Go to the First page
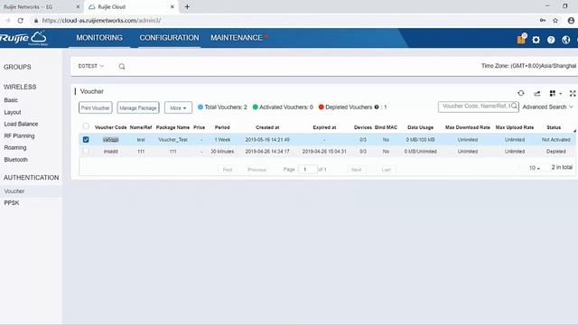Image resolution: width=578 pixels, height=325 pixels. point(228,170)
